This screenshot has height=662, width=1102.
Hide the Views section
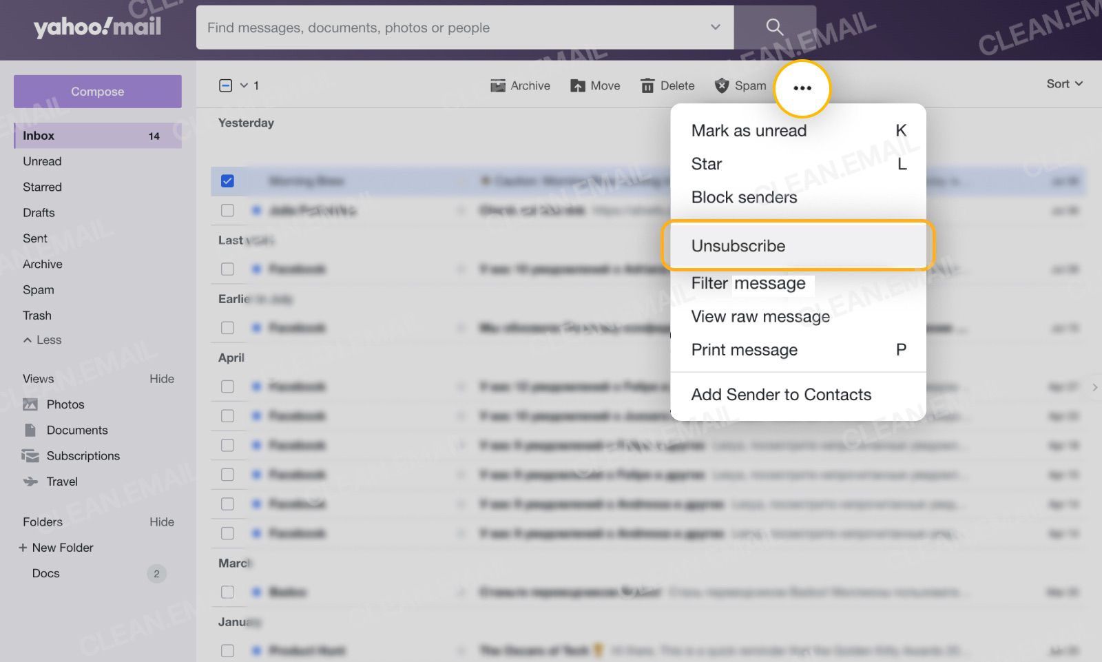[162, 378]
